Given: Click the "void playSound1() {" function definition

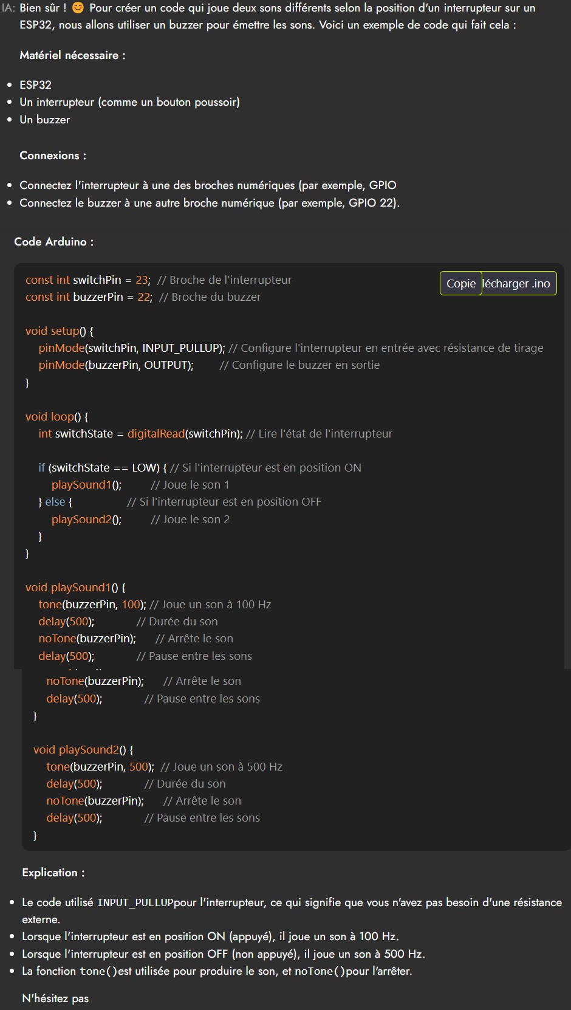Looking at the screenshot, I should 75,588.
